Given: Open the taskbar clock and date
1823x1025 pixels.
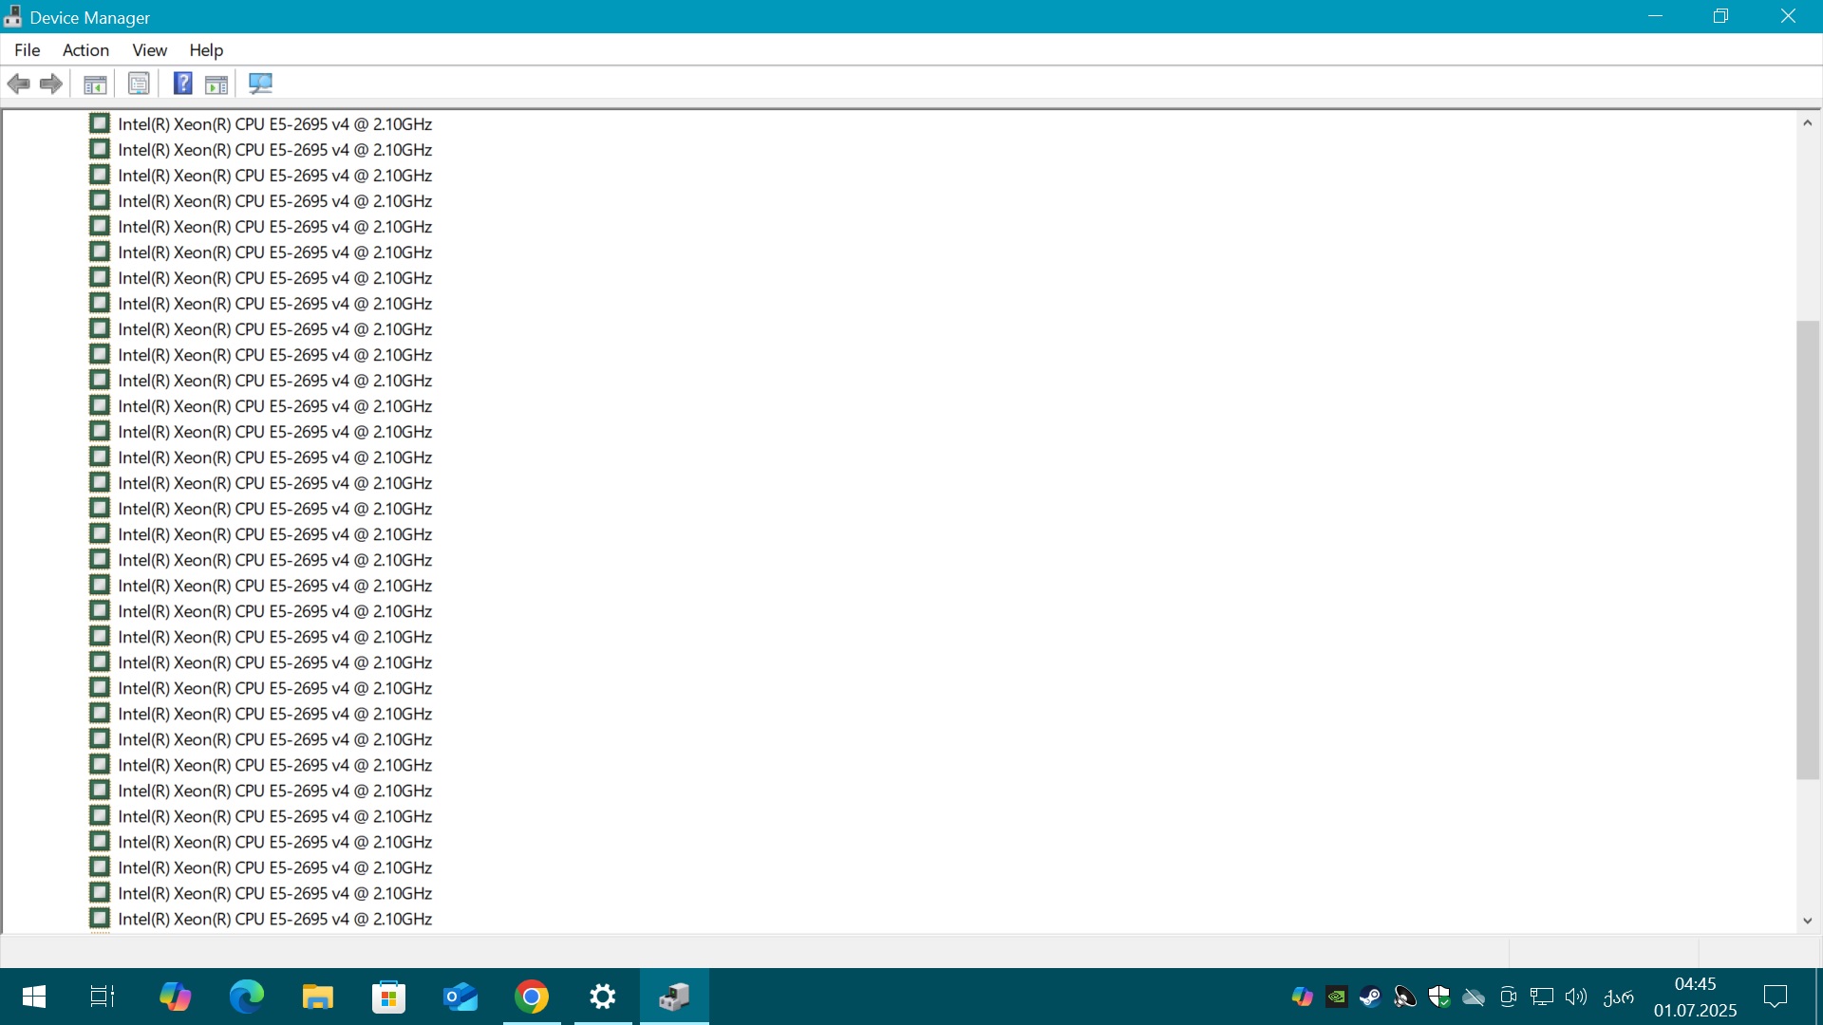Looking at the screenshot, I should 1695,997.
